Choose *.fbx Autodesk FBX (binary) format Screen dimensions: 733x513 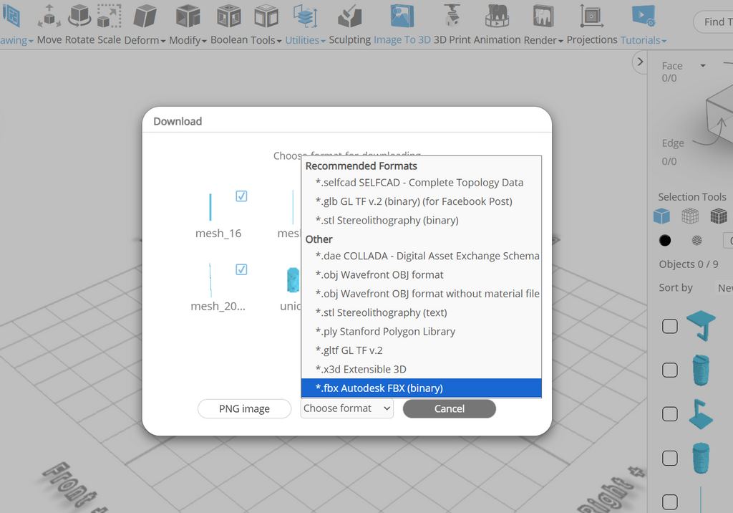click(x=421, y=388)
